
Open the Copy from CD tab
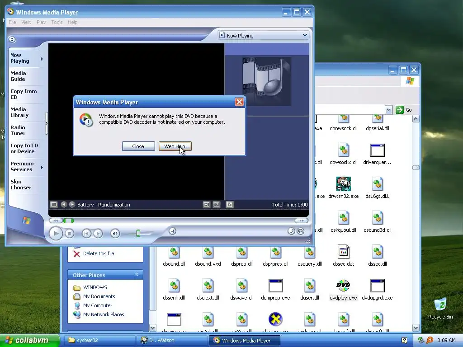pyautogui.click(x=24, y=94)
